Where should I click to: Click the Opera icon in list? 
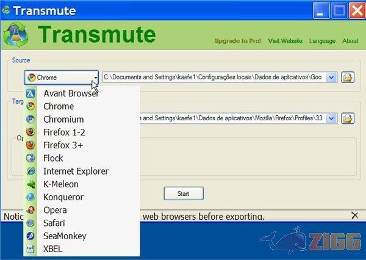pos(30,210)
